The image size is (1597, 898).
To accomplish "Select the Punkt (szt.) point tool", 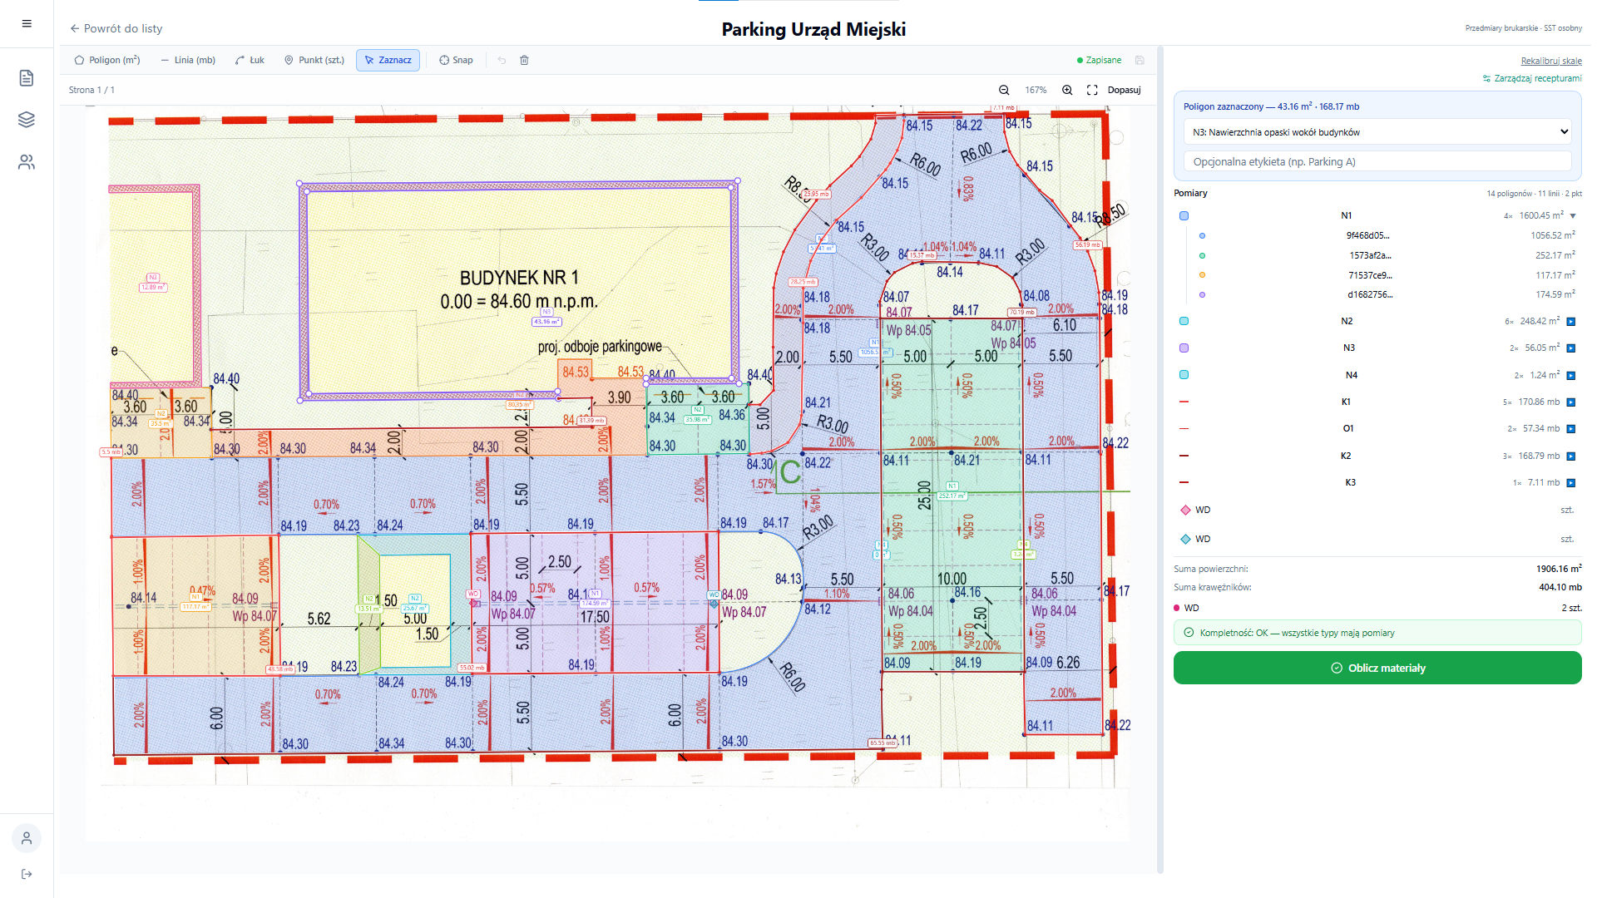I will pos(314,60).
